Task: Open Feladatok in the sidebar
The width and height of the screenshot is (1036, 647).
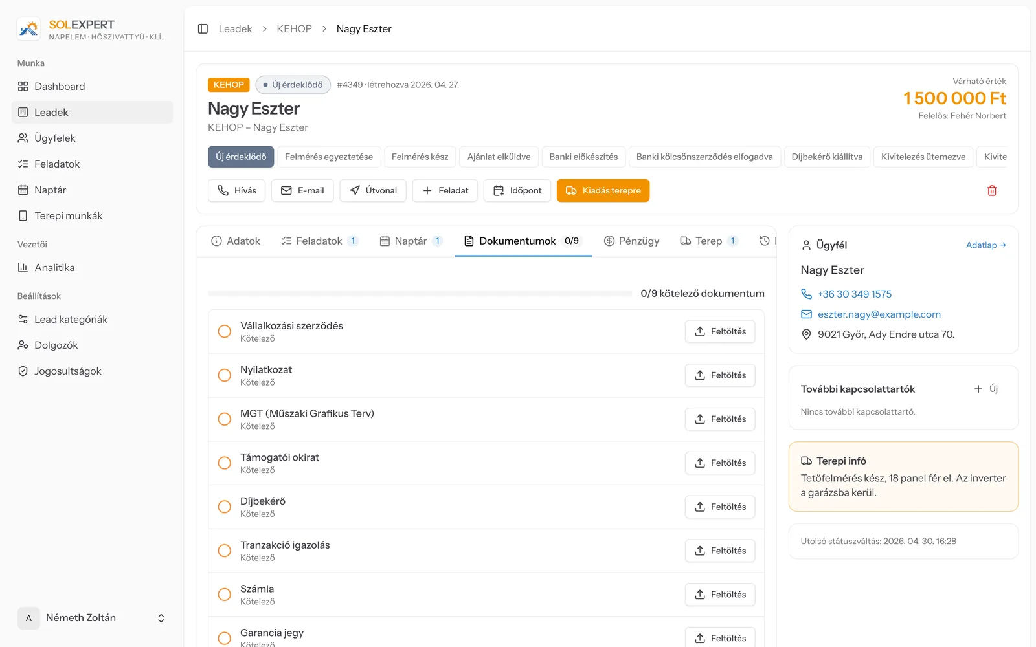Action: click(x=92, y=164)
